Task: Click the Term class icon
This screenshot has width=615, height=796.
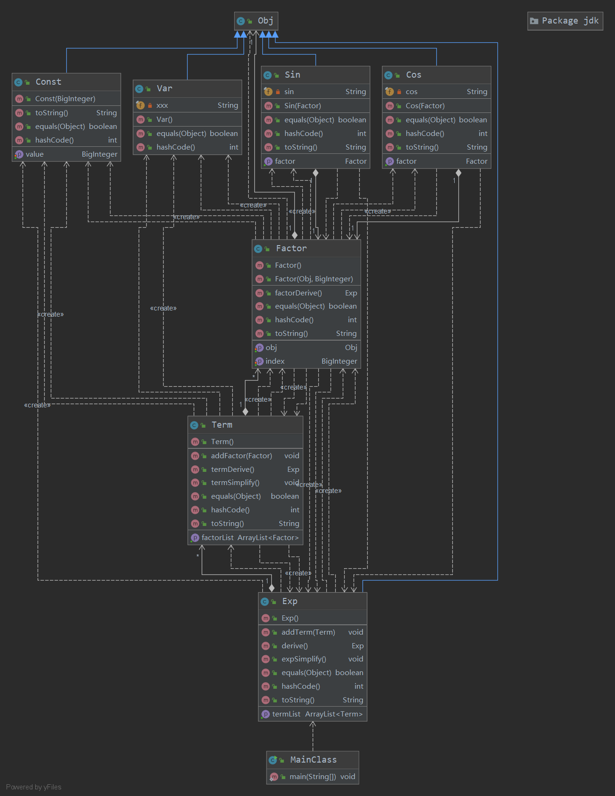Action: pyautogui.click(x=194, y=425)
